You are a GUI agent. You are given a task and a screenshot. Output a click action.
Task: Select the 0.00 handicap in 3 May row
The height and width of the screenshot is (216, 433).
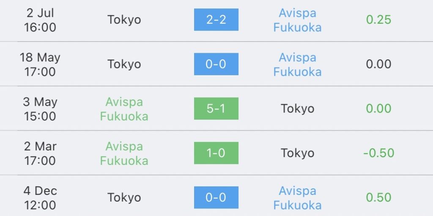click(x=378, y=109)
